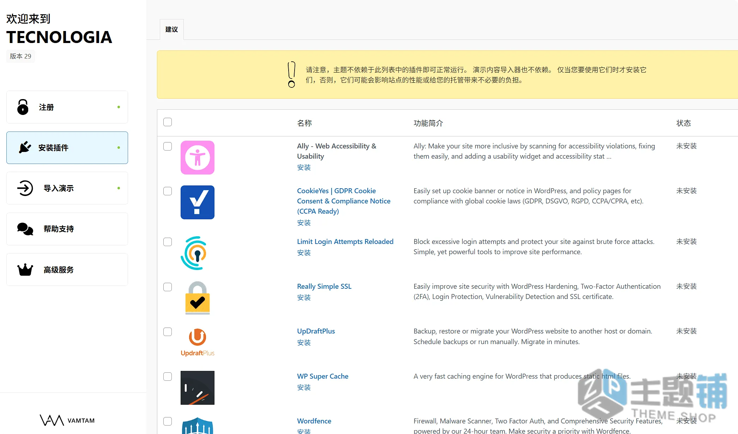Click 安装 under UpDraftPlus
The height and width of the screenshot is (434, 738).
pyautogui.click(x=304, y=343)
